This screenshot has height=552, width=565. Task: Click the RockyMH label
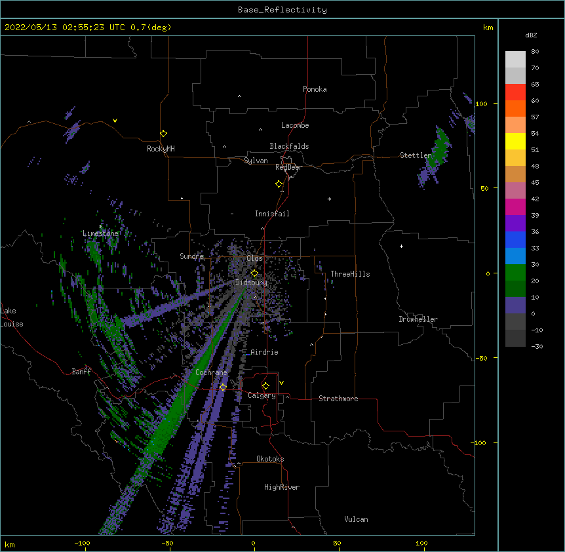pos(161,149)
